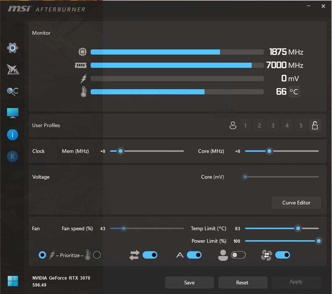Click the user-defined fan person icon
Image resolution: width=332 pixels, height=294 pixels.
(x=223, y=255)
